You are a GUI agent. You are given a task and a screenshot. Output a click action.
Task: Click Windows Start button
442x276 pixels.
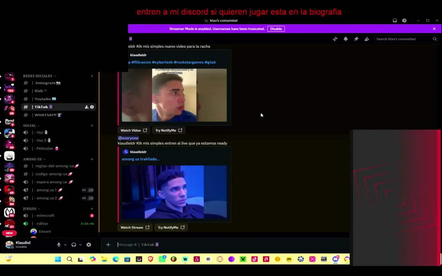click(58, 259)
